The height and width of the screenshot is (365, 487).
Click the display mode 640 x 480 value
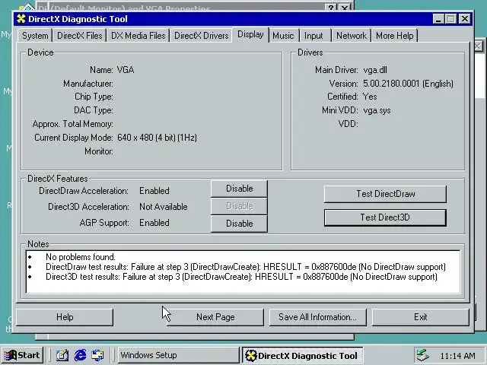pyautogui.click(x=157, y=138)
